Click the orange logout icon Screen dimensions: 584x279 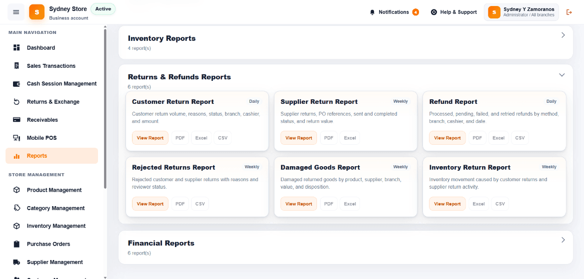568,12
